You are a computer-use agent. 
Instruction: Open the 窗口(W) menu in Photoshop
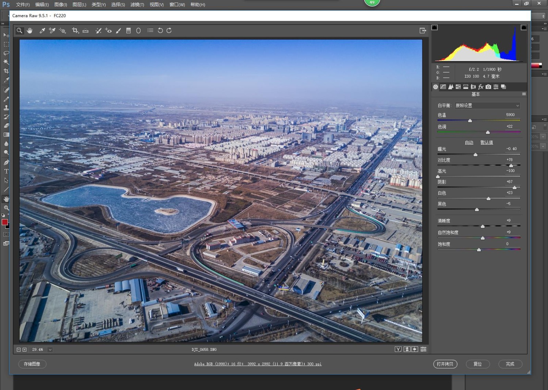(x=177, y=5)
